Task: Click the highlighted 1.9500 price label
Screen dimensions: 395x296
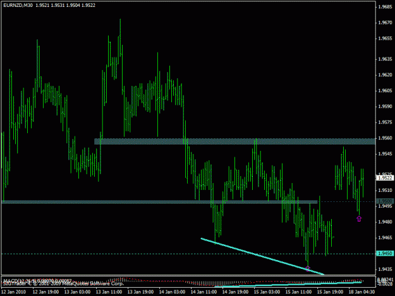Action: click(x=385, y=201)
